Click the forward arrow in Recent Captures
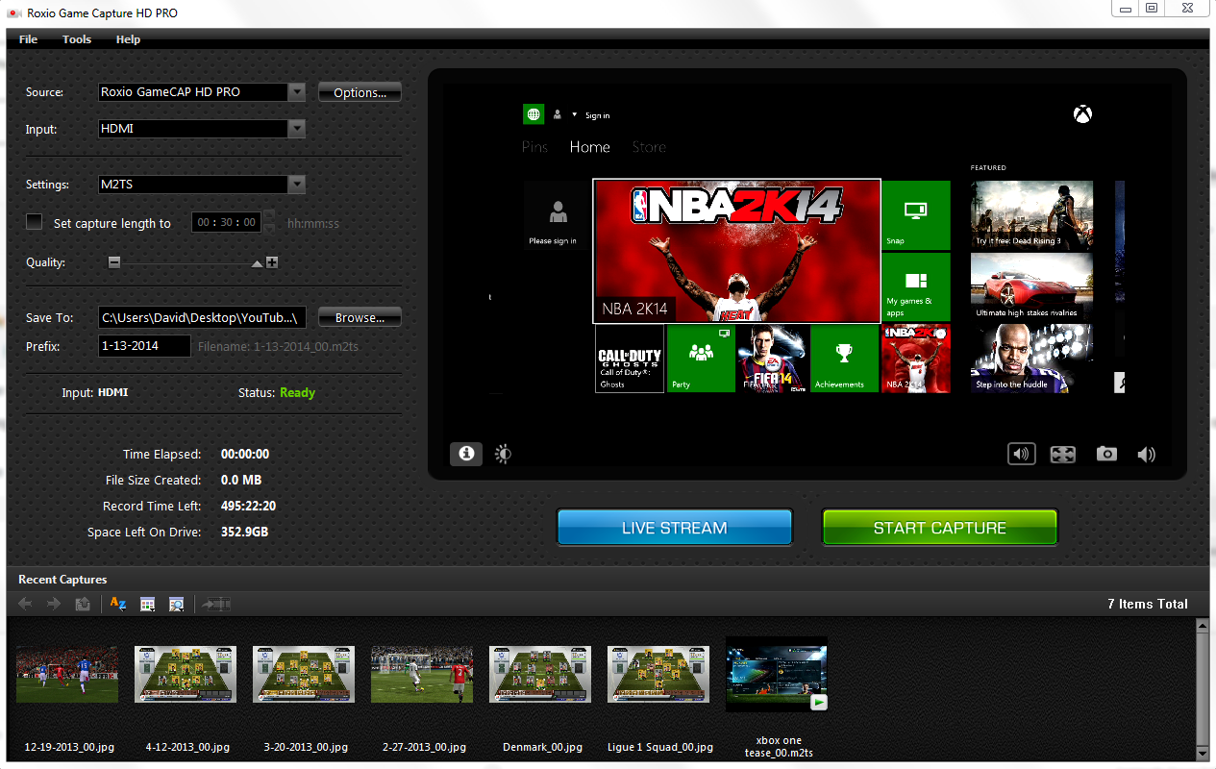Screen dimensions: 1216x769 click(54, 604)
